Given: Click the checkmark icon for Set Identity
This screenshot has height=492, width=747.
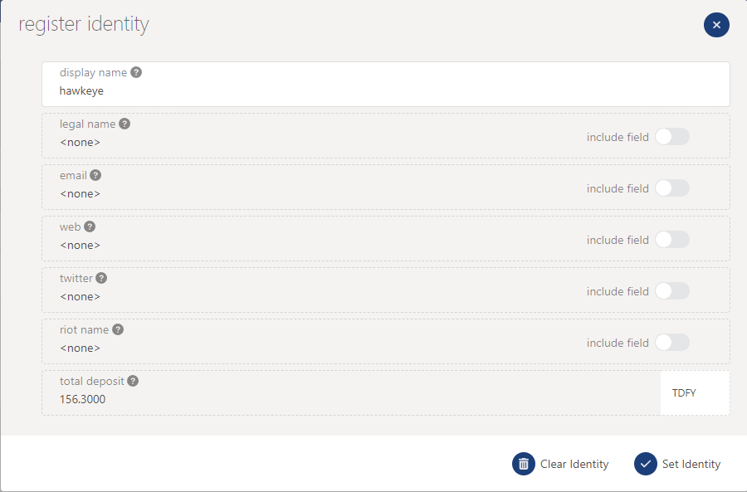Looking at the screenshot, I should pos(646,464).
